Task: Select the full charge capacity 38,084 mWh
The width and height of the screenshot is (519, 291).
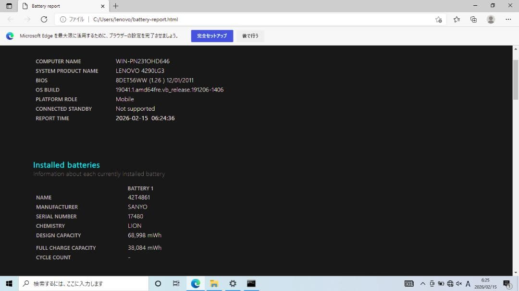Action: pyautogui.click(x=145, y=248)
